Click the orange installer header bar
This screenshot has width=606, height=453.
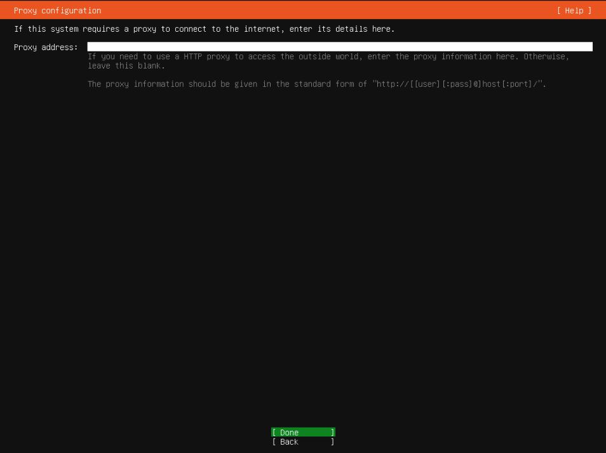318,10
